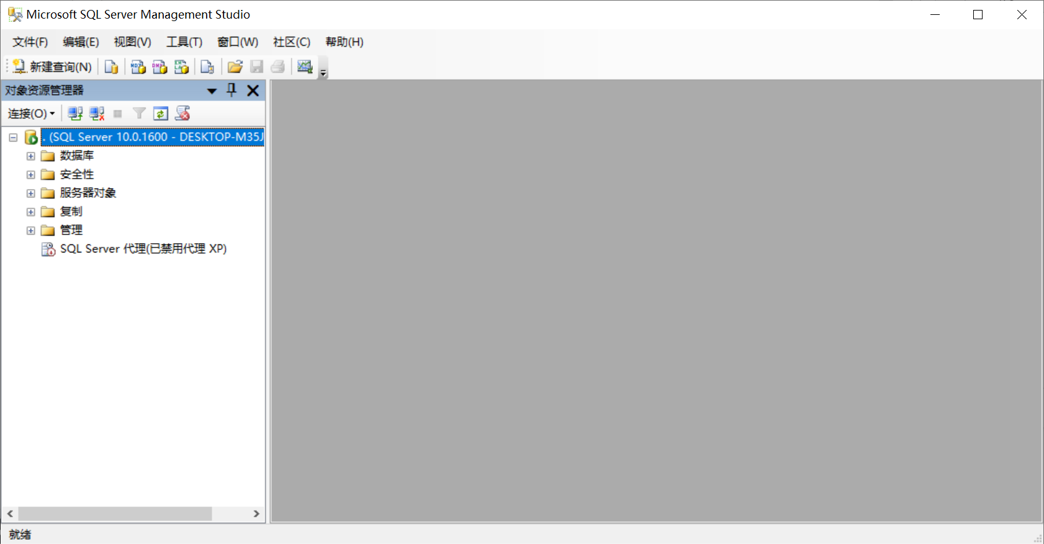Image resolution: width=1044 pixels, height=544 pixels.
Task: Select the SQL Server 10.0.1600 server node
Action: coord(153,136)
